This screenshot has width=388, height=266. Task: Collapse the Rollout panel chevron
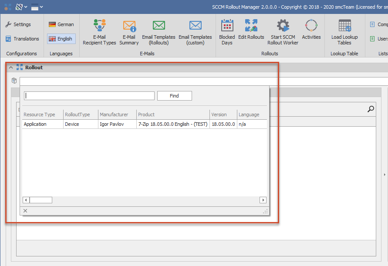pos(11,67)
